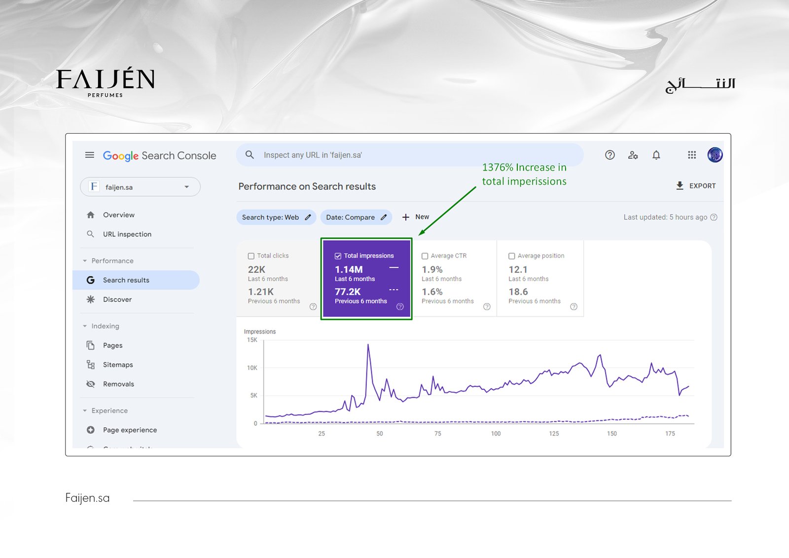Click Search type: Web filter chip
Screen dimensions: 789x558
coord(276,217)
